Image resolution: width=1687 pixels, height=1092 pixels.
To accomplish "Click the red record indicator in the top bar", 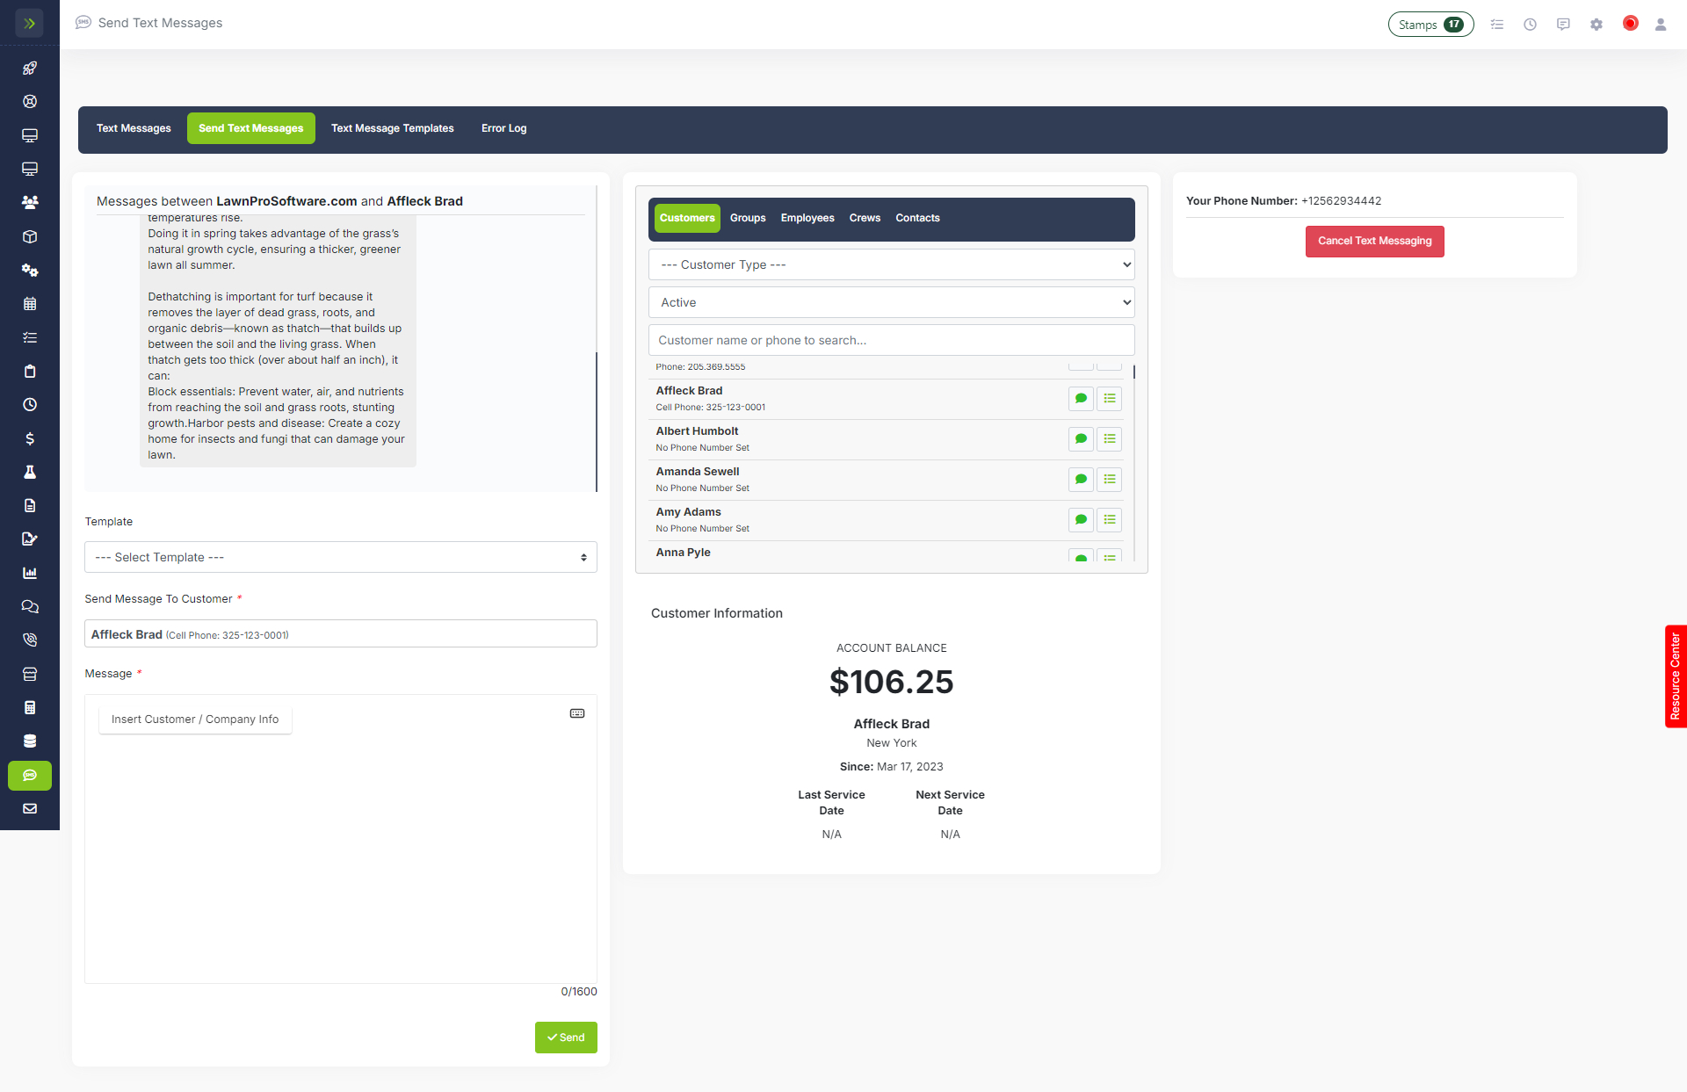I will pos(1630,24).
